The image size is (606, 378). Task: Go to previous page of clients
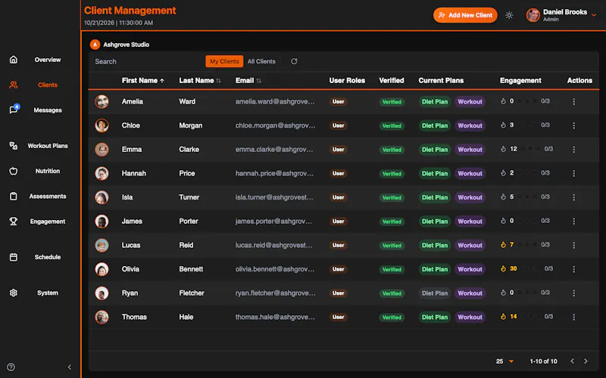point(573,361)
